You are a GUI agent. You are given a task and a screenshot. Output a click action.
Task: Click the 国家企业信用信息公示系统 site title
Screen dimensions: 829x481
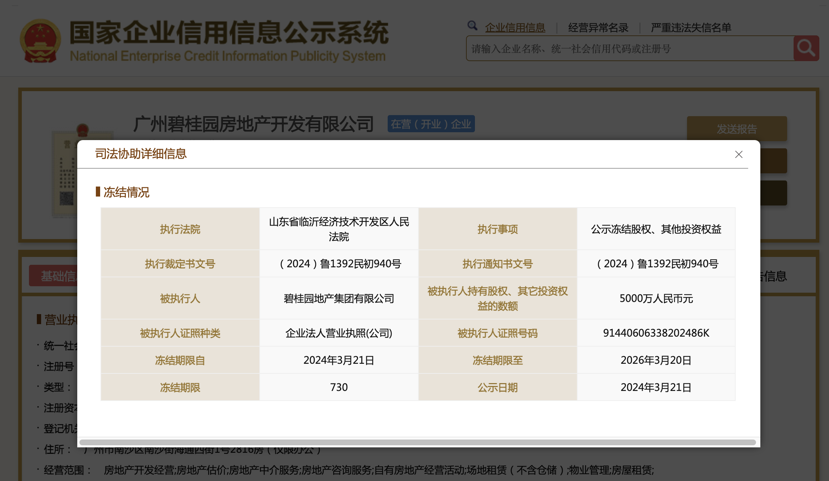229,32
